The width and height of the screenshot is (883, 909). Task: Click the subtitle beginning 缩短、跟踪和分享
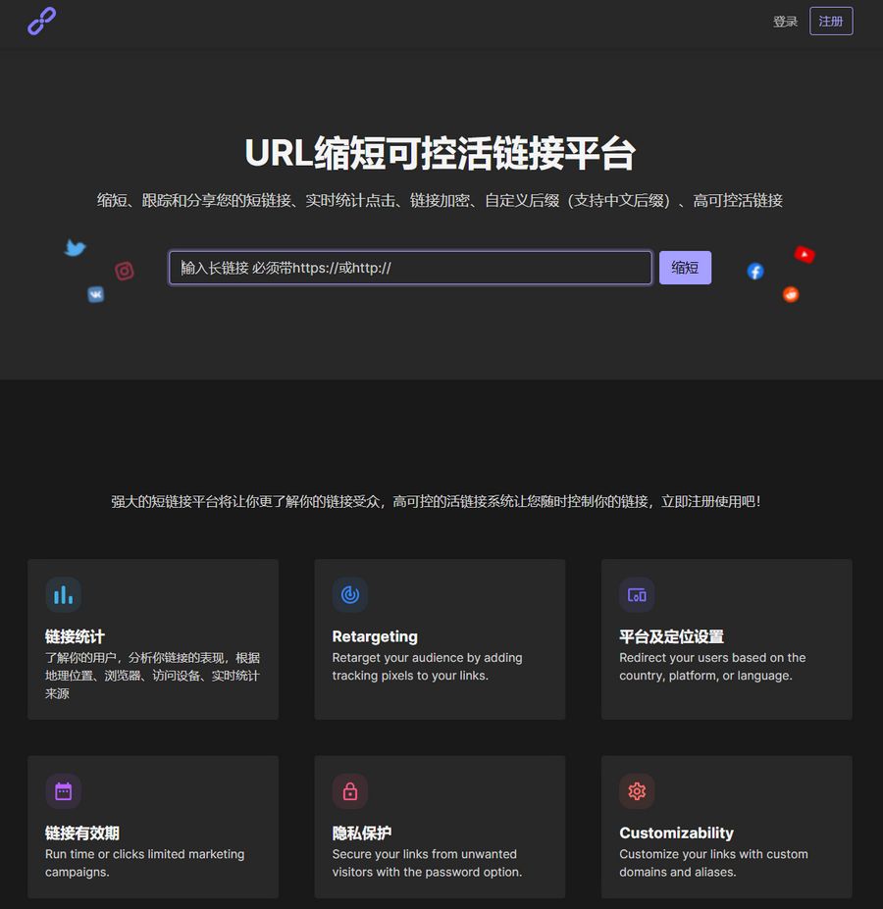[x=440, y=201]
